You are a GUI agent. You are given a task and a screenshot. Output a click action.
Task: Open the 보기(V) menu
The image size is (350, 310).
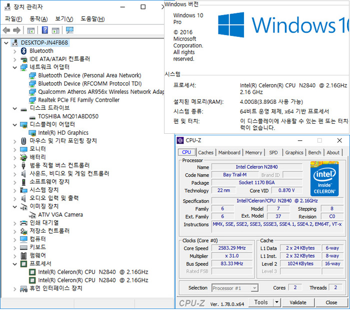tap(64, 19)
